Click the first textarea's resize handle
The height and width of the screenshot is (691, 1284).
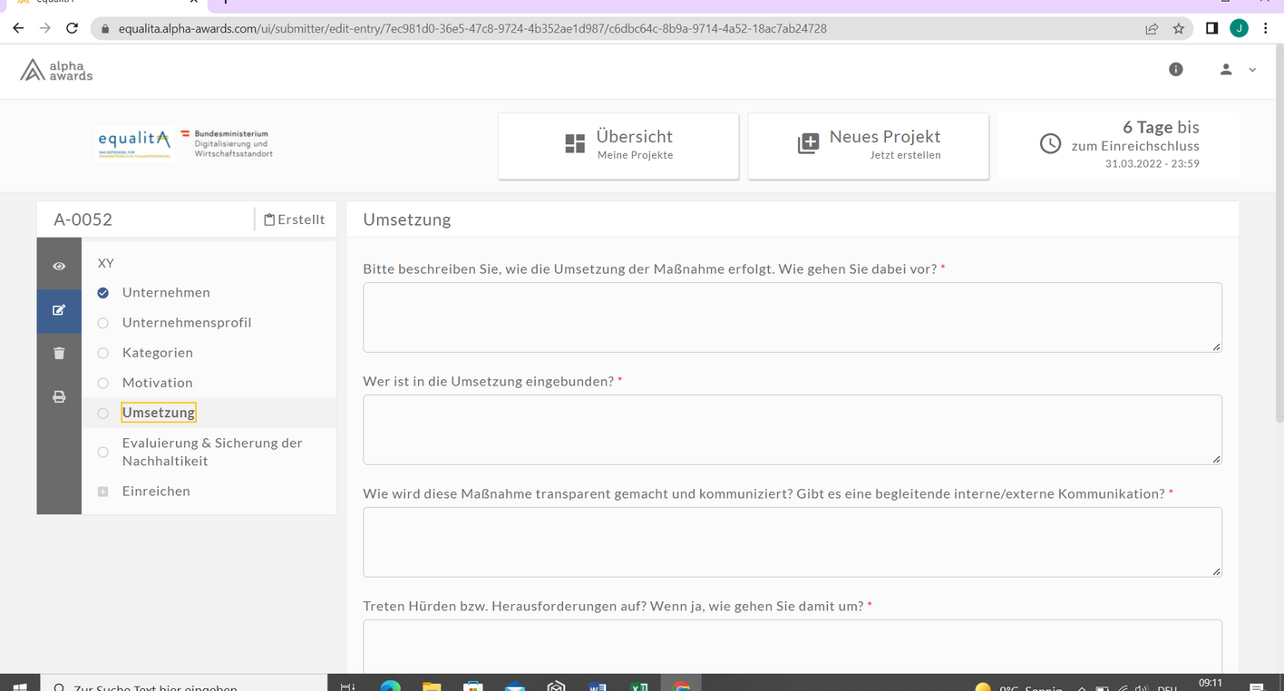point(1216,346)
